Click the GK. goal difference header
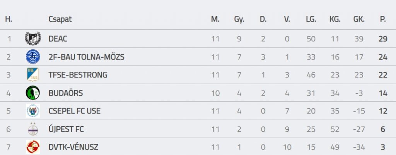The image size is (396, 155). pos(358,19)
